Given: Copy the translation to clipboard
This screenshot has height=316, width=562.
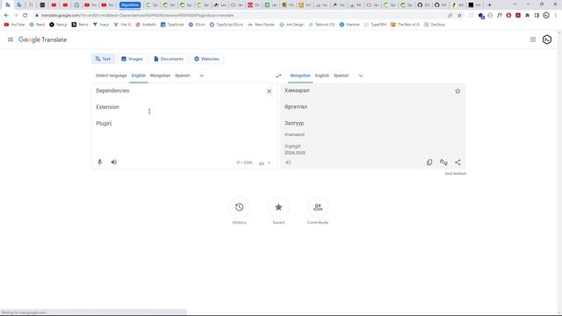Looking at the screenshot, I should click(x=429, y=162).
